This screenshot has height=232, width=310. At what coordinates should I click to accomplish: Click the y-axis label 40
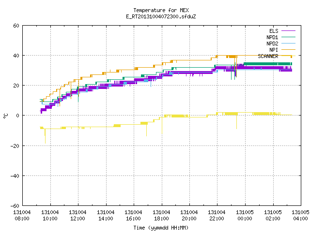pyautogui.click(x=16, y=56)
